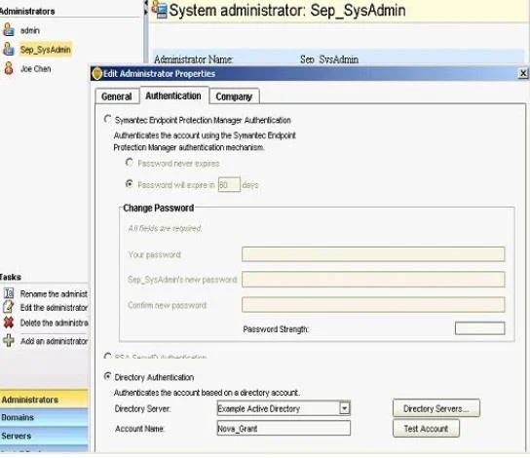Screen dimensions: 530x458
Task: Click the Edit the administrator task icon
Action: click(9, 307)
